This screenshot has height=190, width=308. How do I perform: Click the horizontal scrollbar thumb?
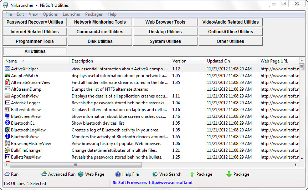pyautogui.click(x=76, y=165)
